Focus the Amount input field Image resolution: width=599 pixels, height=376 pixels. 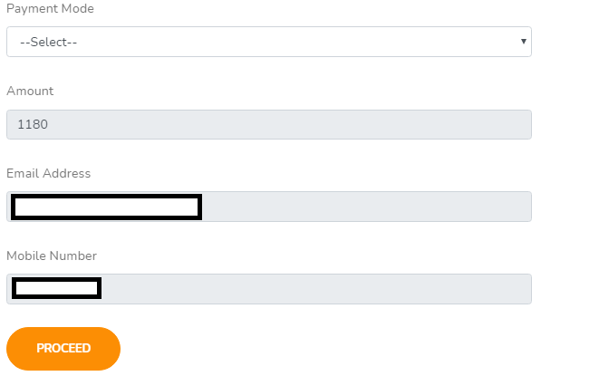tap(268, 125)
